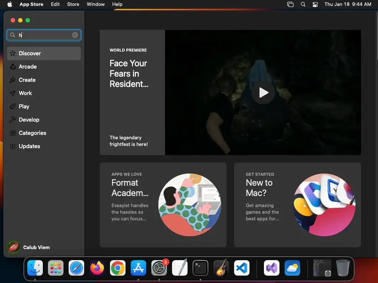Image resolution: width=378 pixels, height=283 pixels.
Task: Launch GarageBand from the Dock
Action: tap(221, 268)
